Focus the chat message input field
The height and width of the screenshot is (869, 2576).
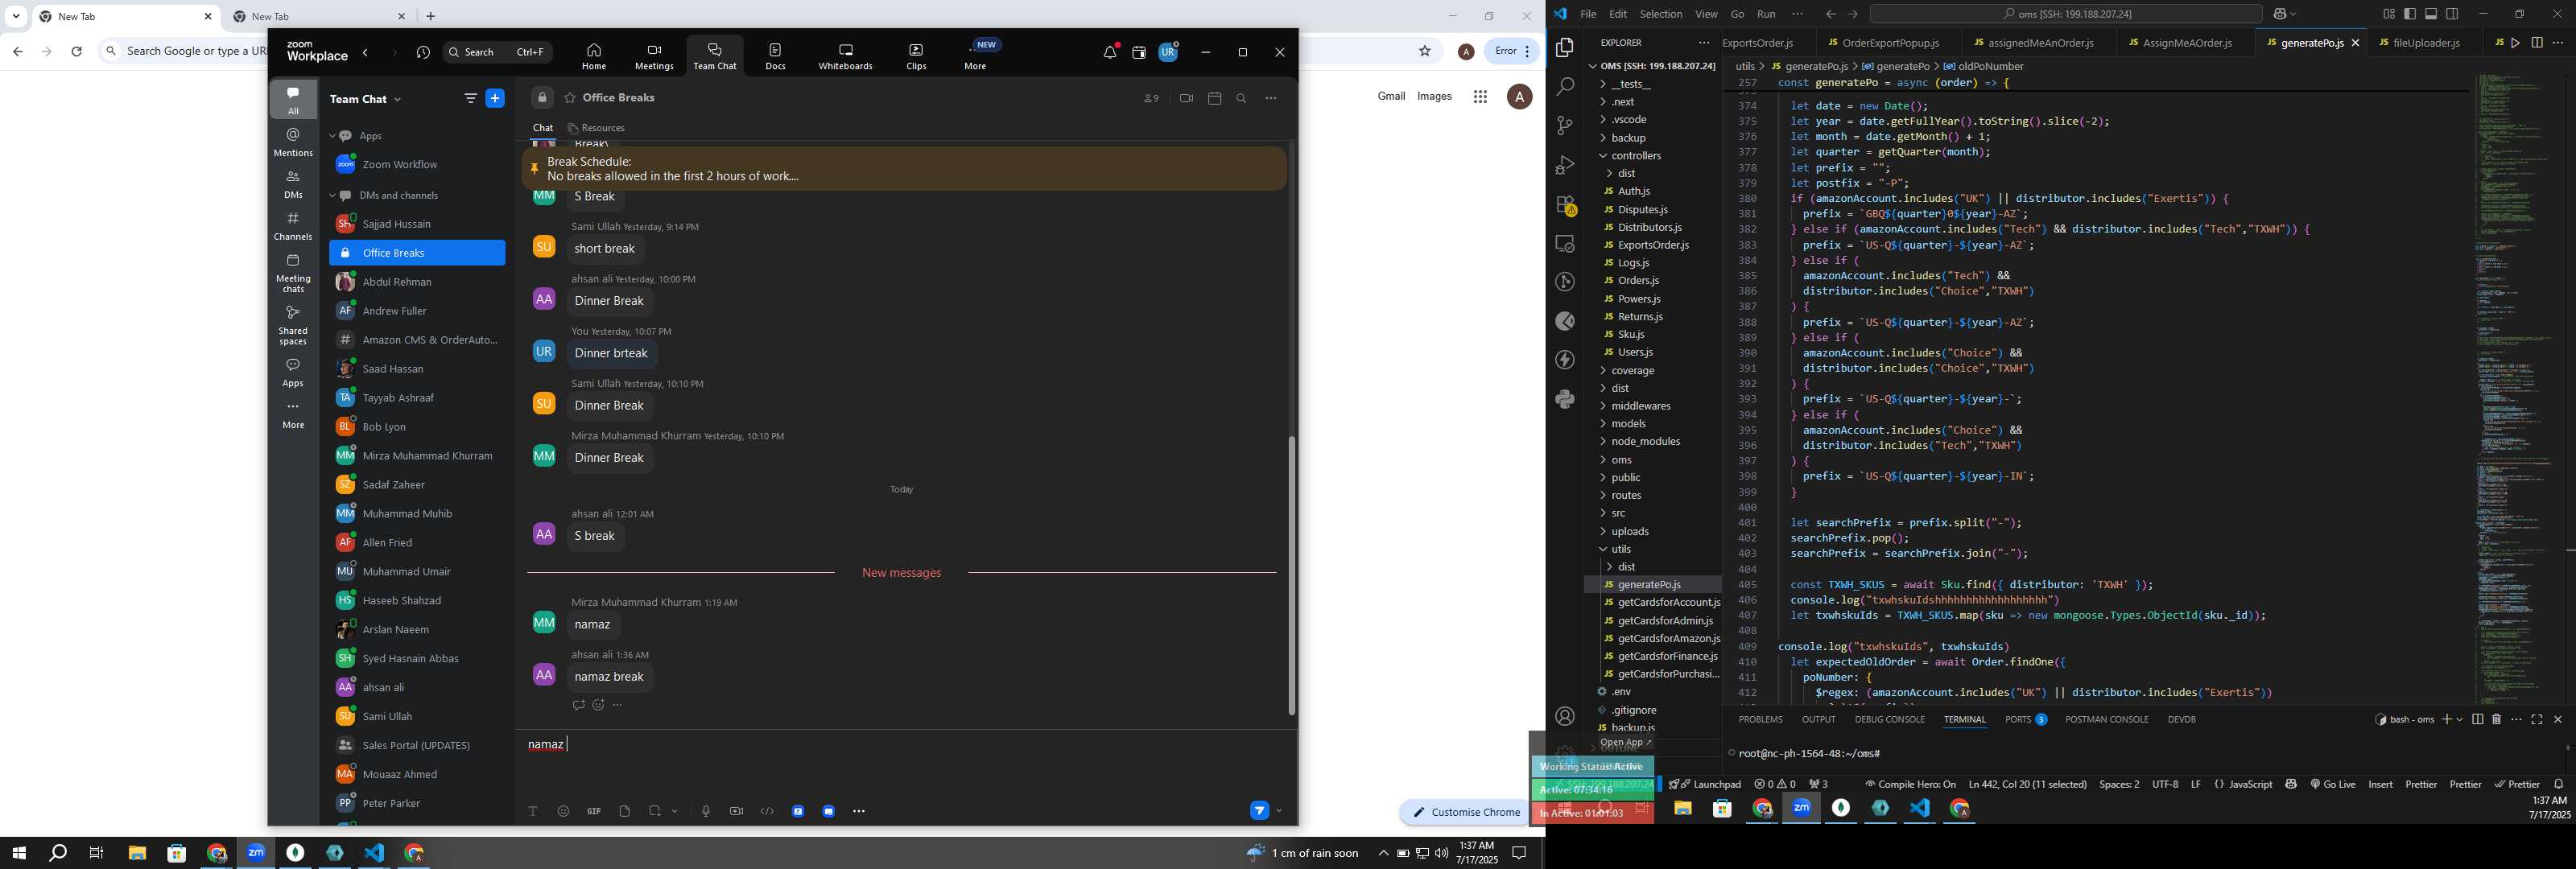(x=905, y=760)
